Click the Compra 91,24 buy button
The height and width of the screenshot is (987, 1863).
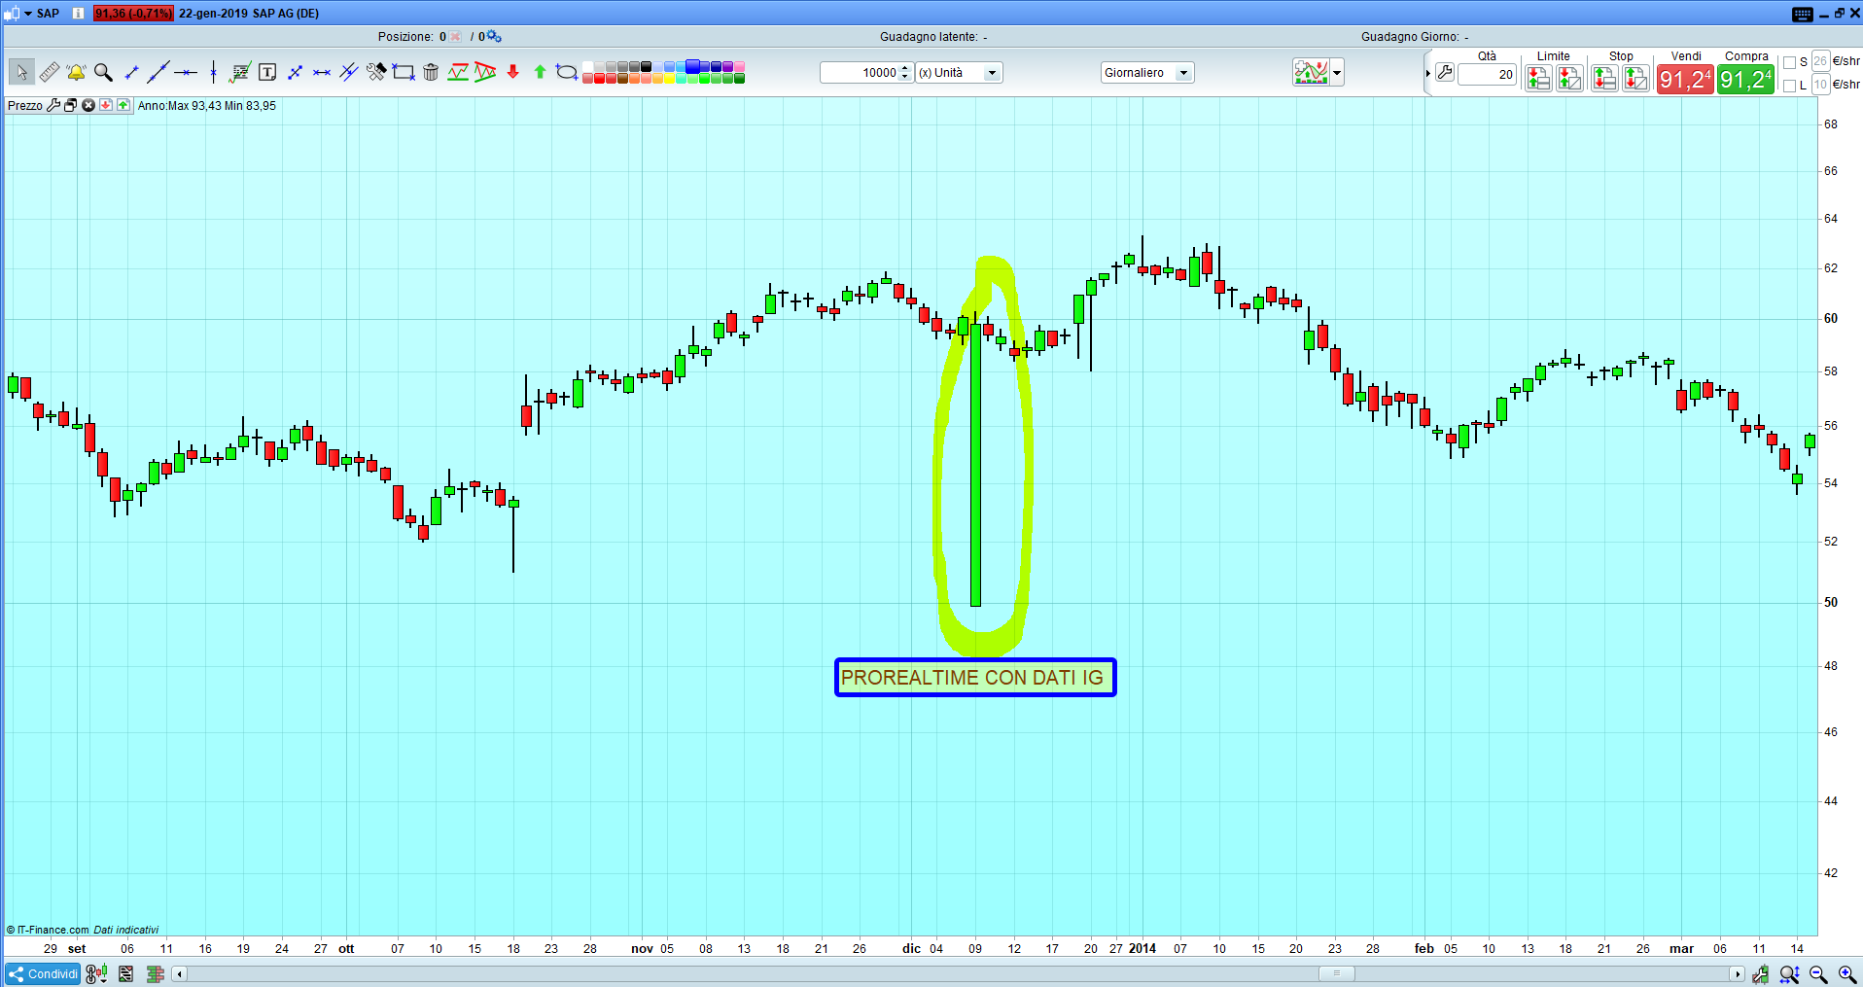coord(1746,79)
